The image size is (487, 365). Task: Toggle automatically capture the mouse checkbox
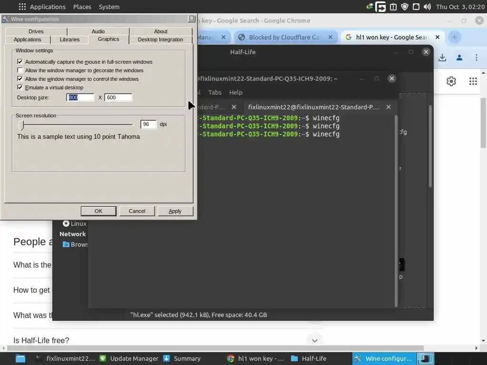click(20, 61)
